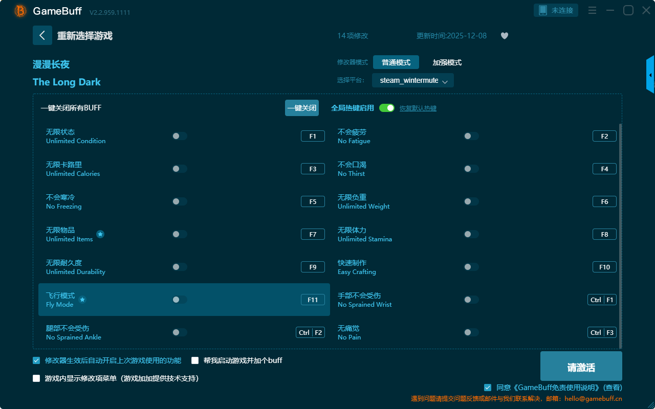
Task: Enable the Unlimited Condition toggle
Action: pos(179,136)
